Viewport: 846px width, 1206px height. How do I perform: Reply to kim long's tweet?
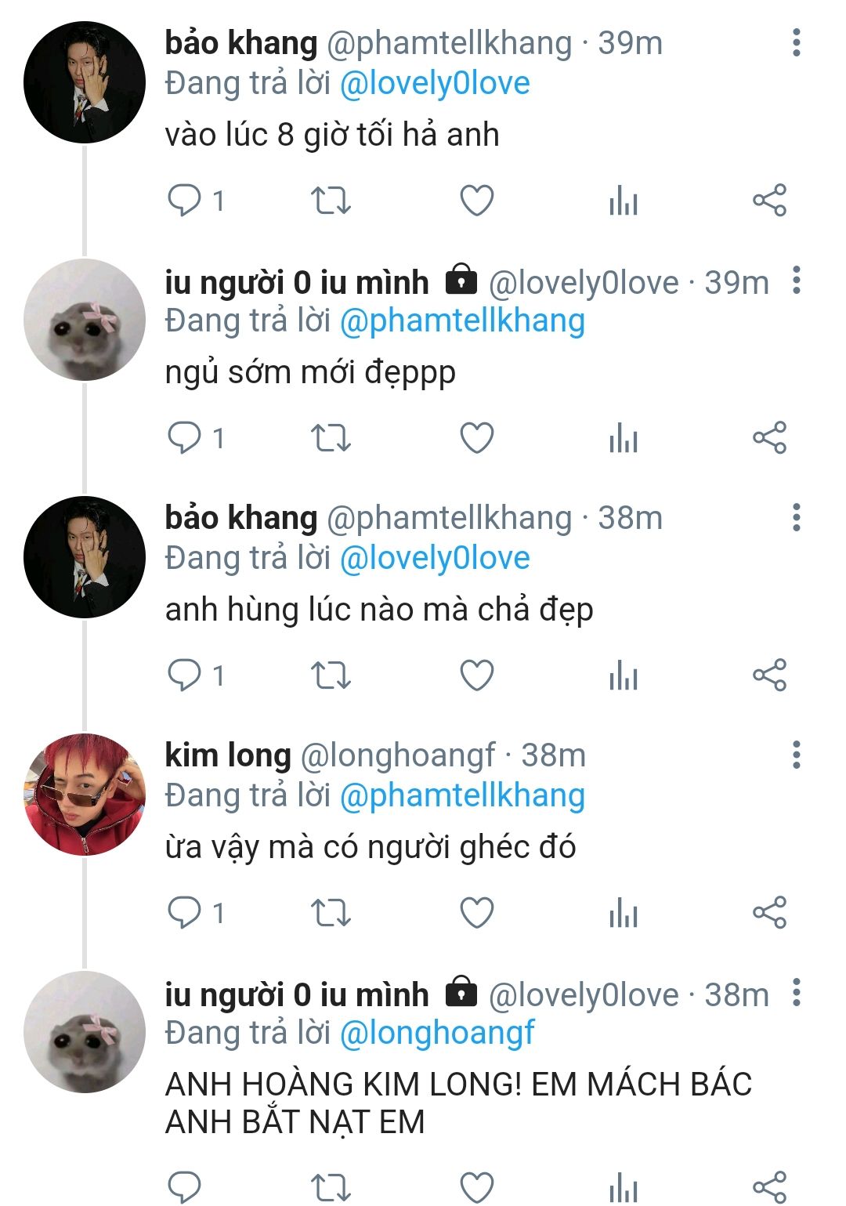point(185,912)
